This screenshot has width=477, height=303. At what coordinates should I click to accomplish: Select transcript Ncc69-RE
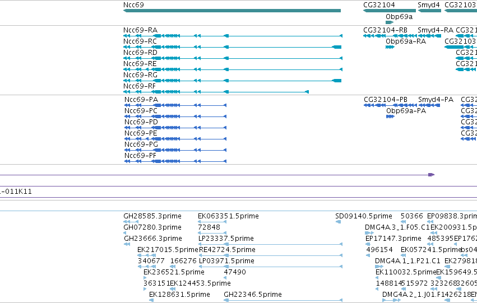233,69
